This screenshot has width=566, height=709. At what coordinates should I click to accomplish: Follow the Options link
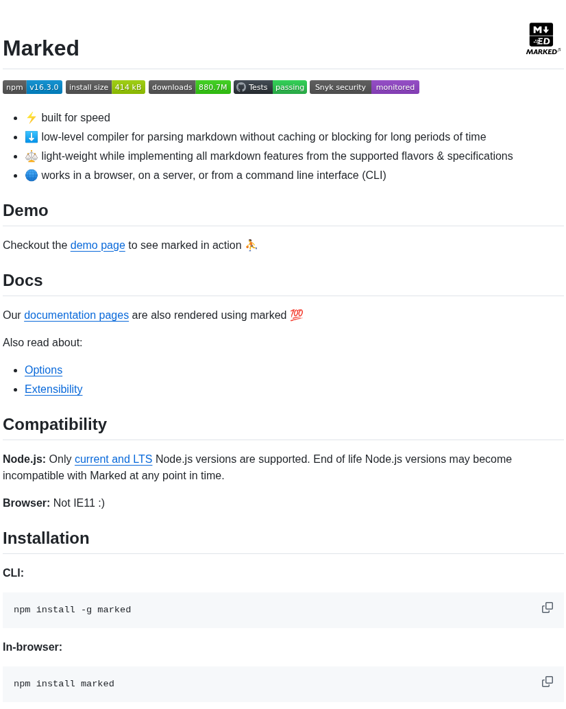point(43,370)
